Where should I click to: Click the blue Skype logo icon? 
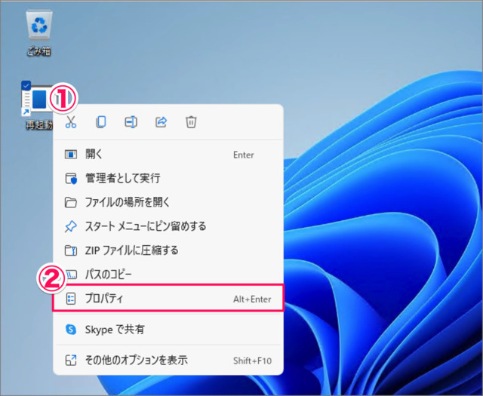pyautogui.click(x=71, y=330)
